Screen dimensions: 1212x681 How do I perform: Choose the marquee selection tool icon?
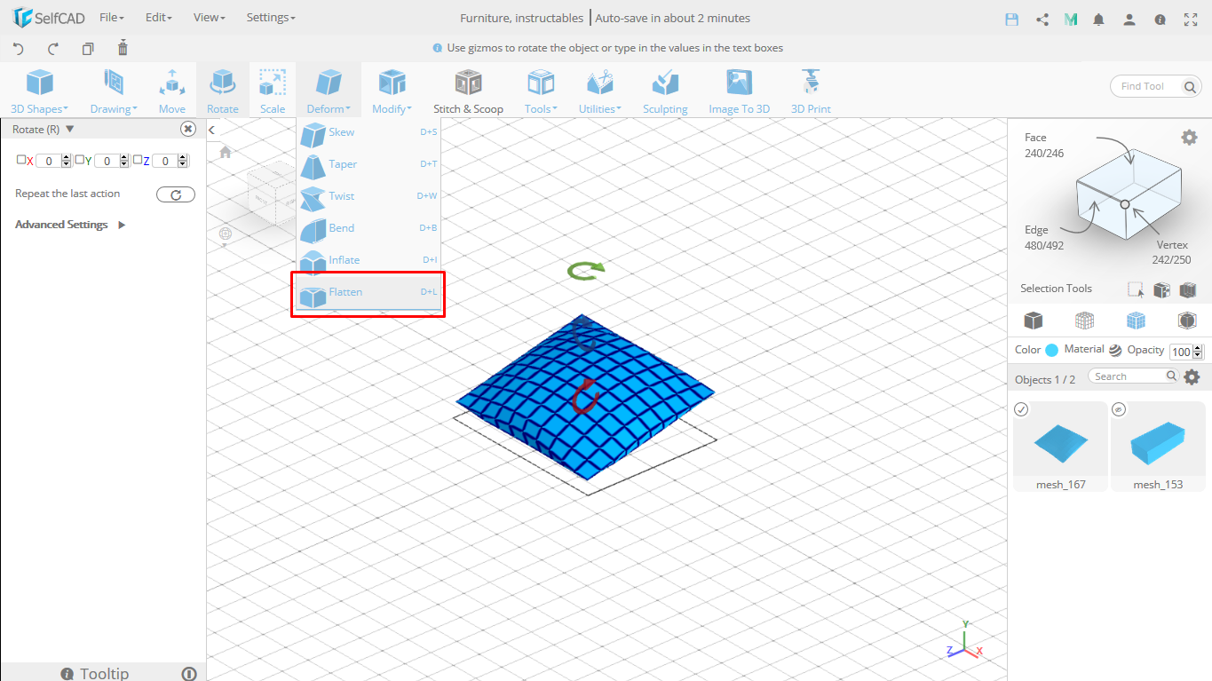1136,289
